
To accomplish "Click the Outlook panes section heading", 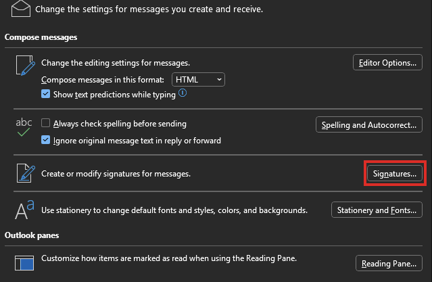I will [32, 235].
